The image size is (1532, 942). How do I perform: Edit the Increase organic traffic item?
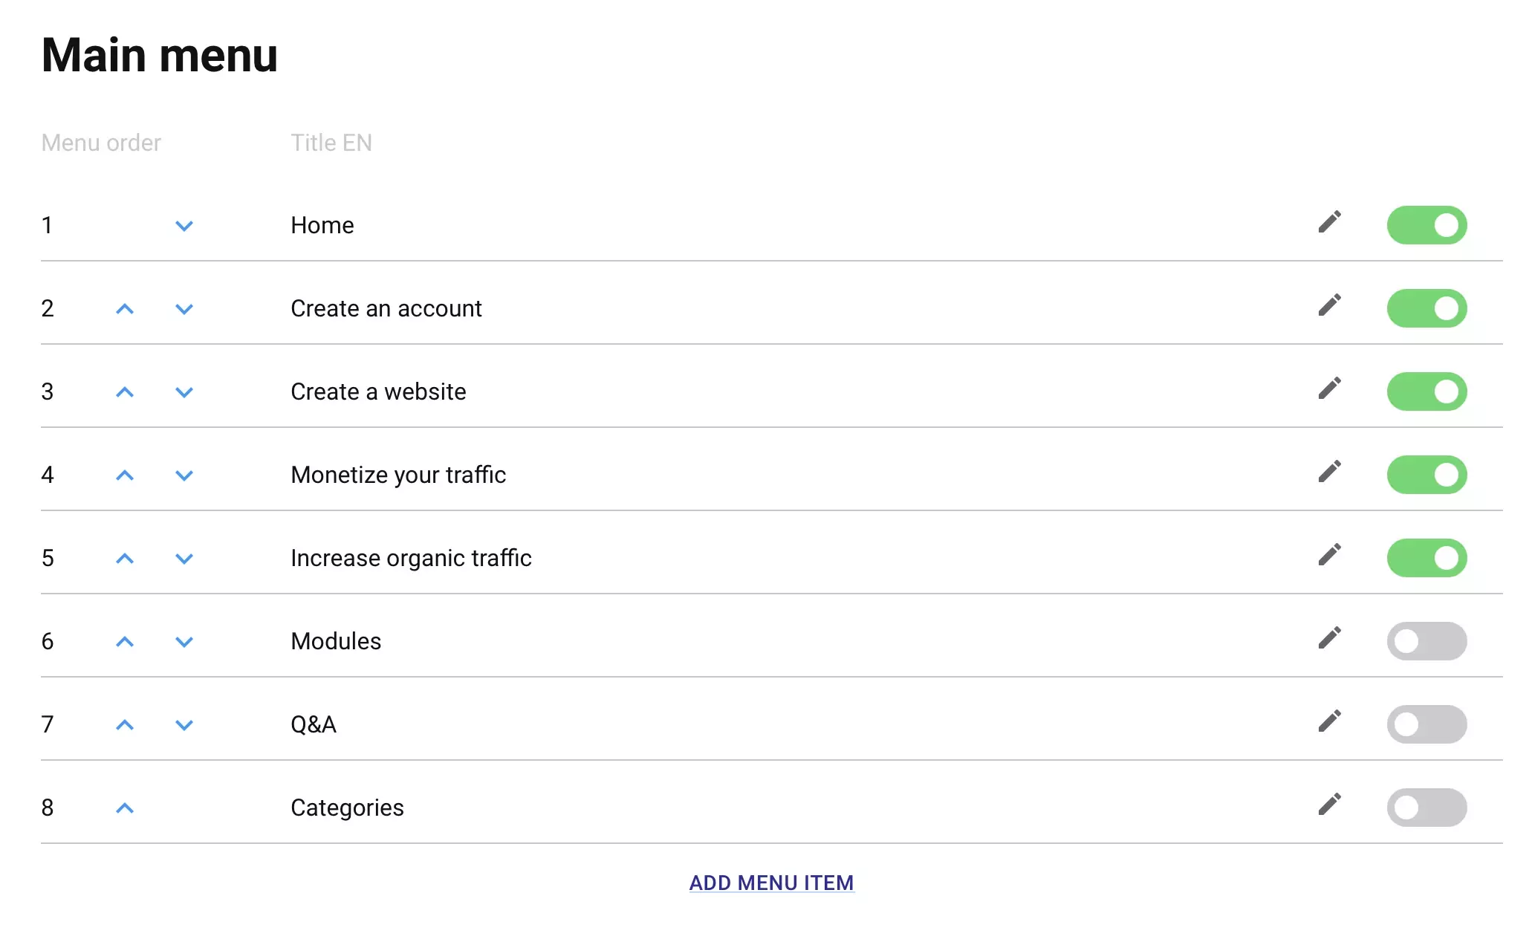pos(1329,555)
